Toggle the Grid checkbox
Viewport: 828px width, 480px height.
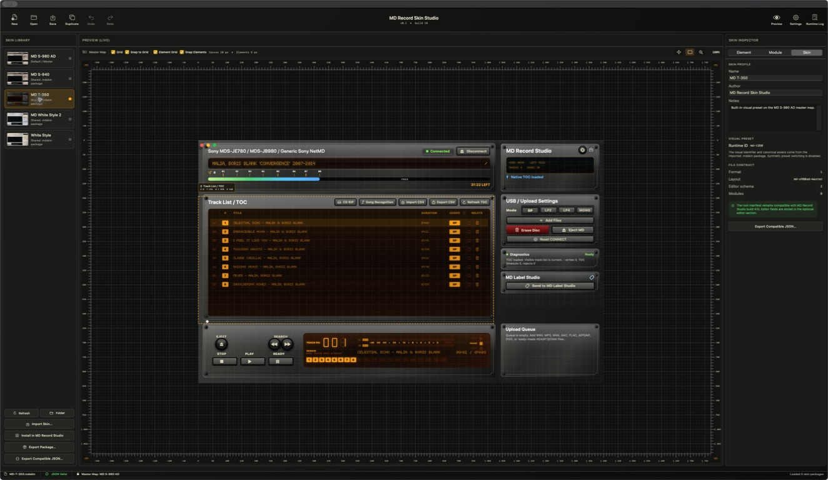tap(113, 52)
